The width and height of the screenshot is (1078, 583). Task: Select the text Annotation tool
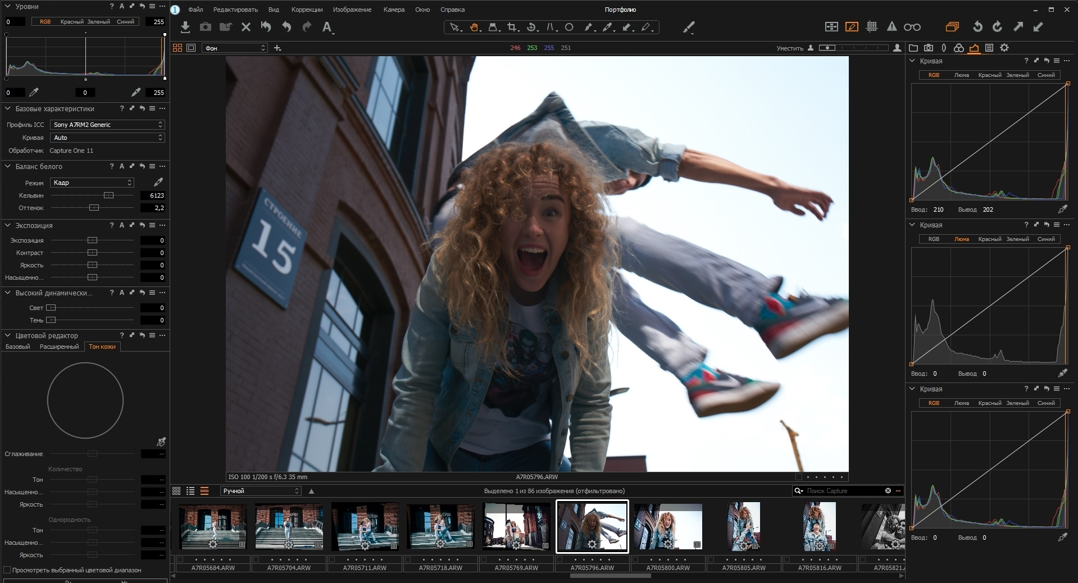pos(327,27)
